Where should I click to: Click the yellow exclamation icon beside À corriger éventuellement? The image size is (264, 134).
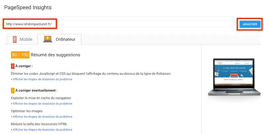click(x=13, y=90)
